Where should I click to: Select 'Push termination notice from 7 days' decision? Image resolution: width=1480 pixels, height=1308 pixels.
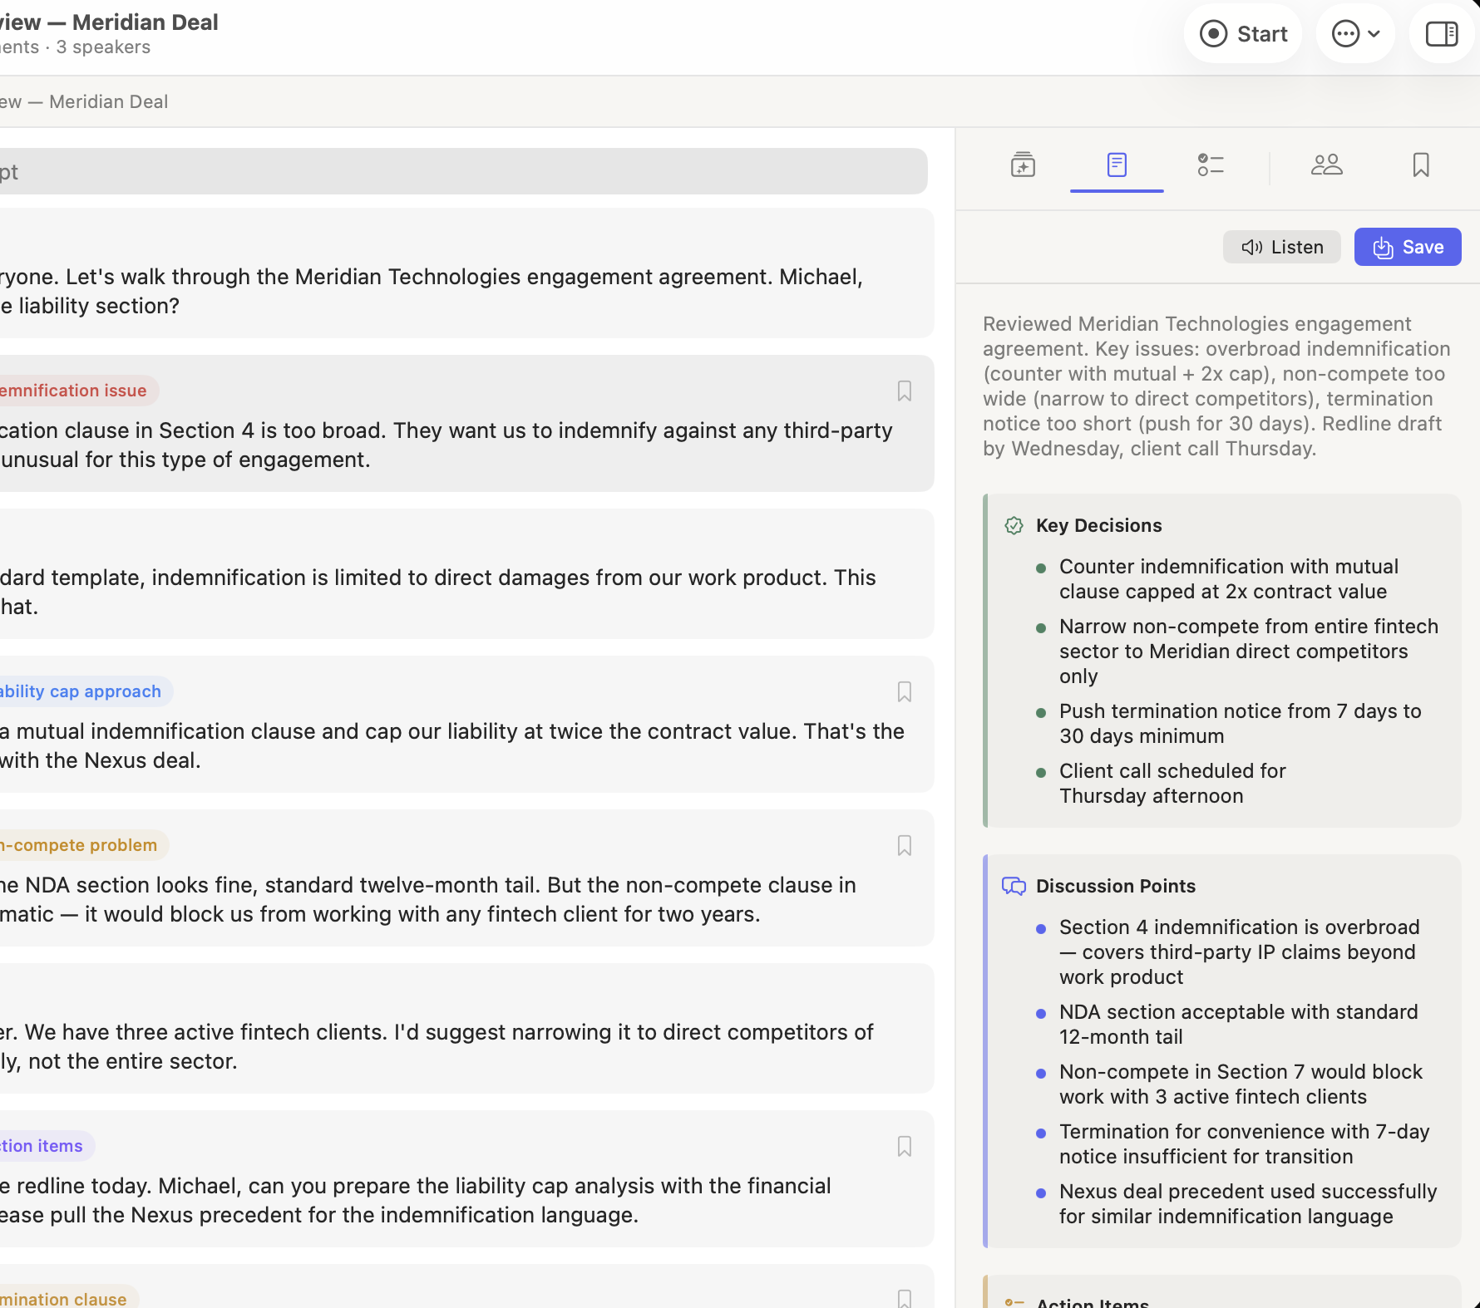point(1241,724)
